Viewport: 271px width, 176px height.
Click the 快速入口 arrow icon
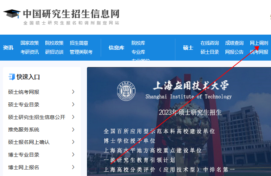12,77
